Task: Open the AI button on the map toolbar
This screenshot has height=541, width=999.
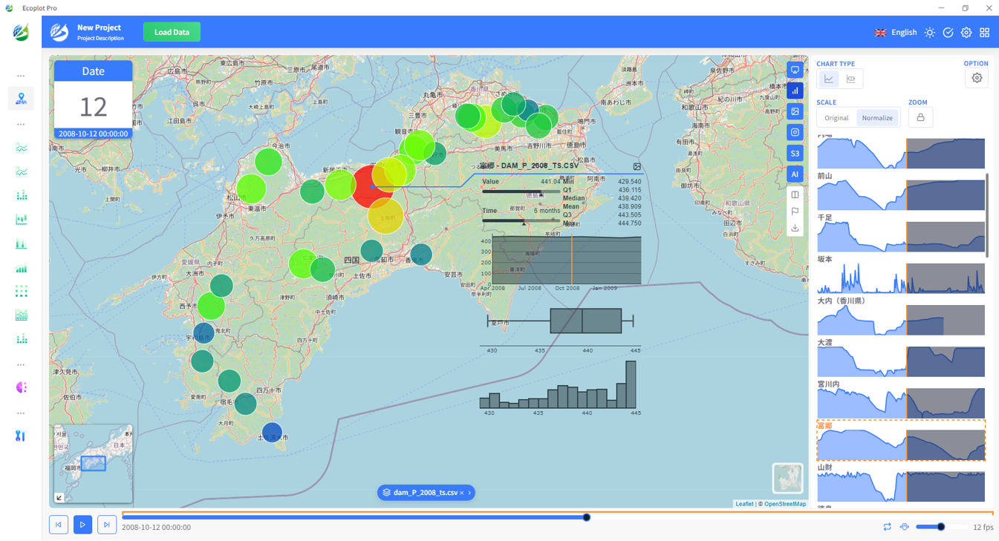Action: [795, 174]
